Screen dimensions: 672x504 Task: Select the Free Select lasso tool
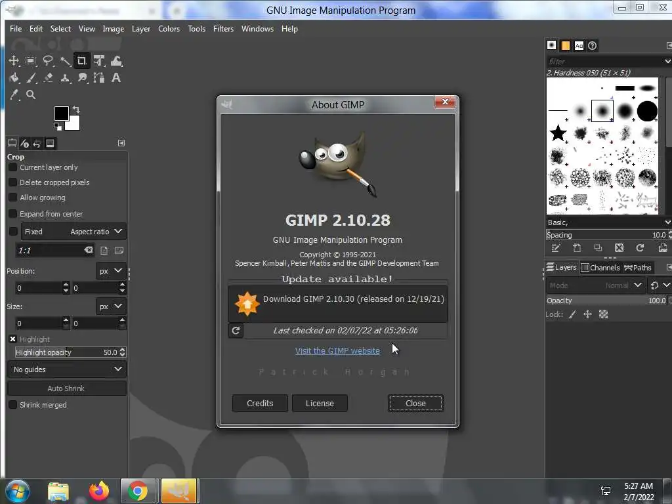(47, 61)
